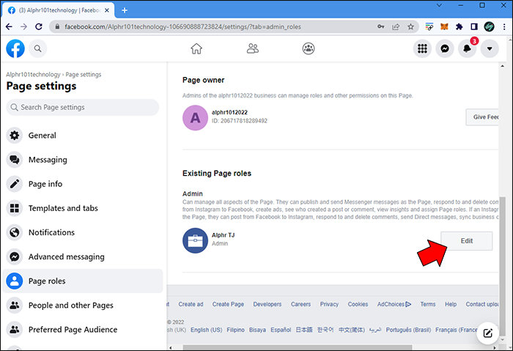Open Advanced messaging settings

82,256
